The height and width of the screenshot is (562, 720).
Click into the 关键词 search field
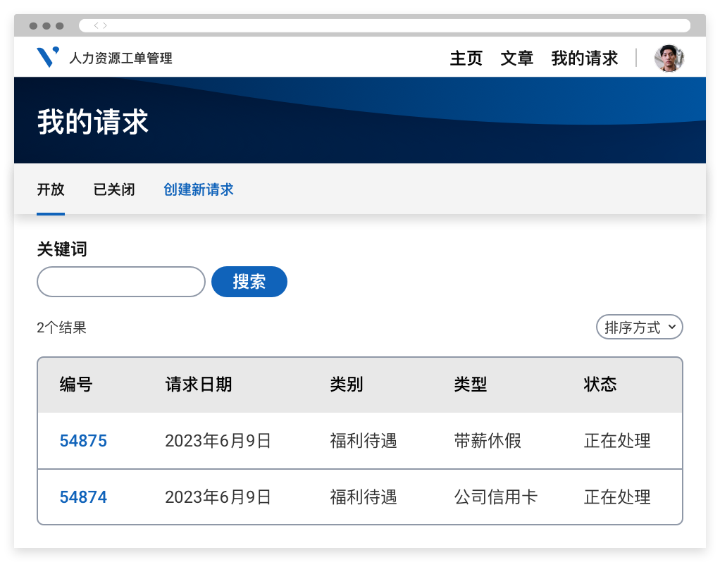point(120,282)
